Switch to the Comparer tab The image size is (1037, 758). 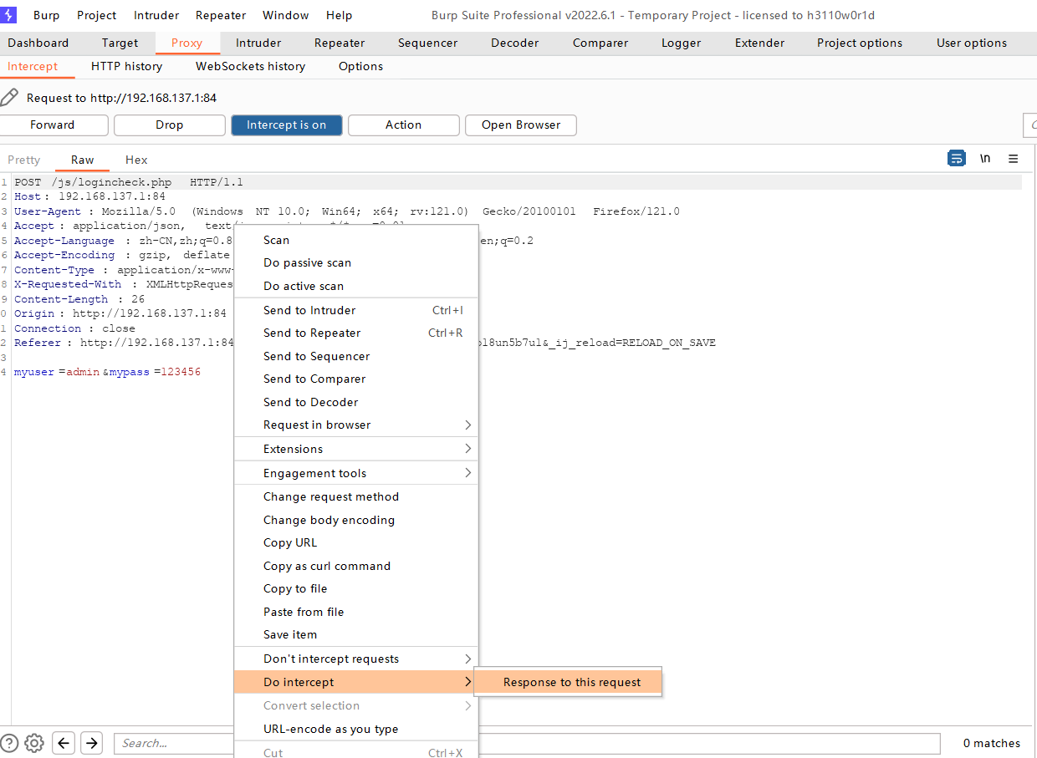coord(600,43)
